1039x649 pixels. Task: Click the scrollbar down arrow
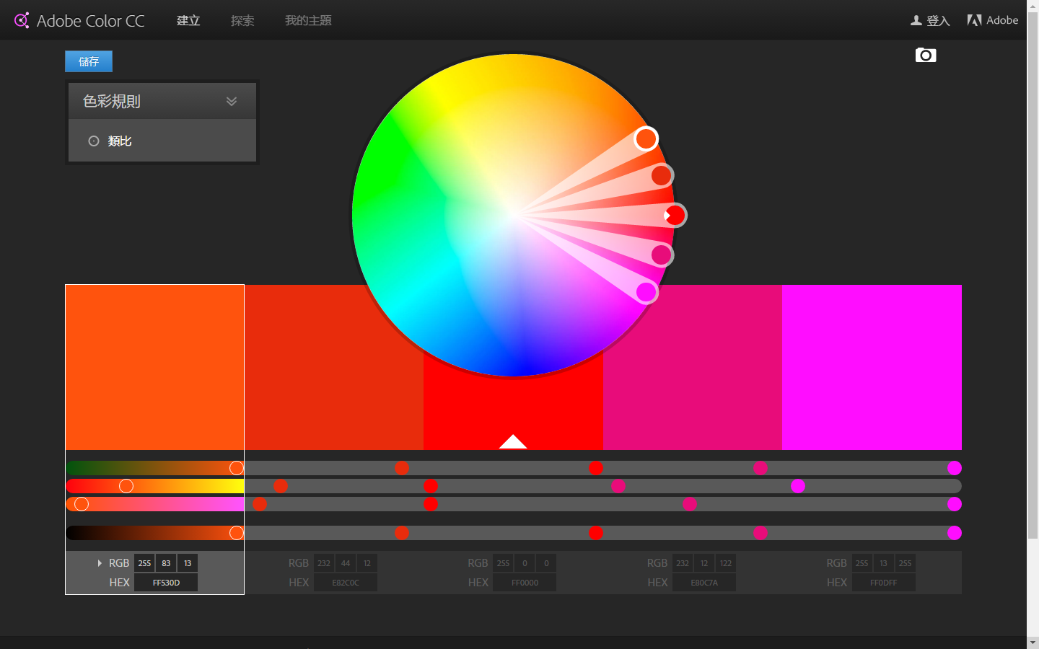(x=1033, y=642)
